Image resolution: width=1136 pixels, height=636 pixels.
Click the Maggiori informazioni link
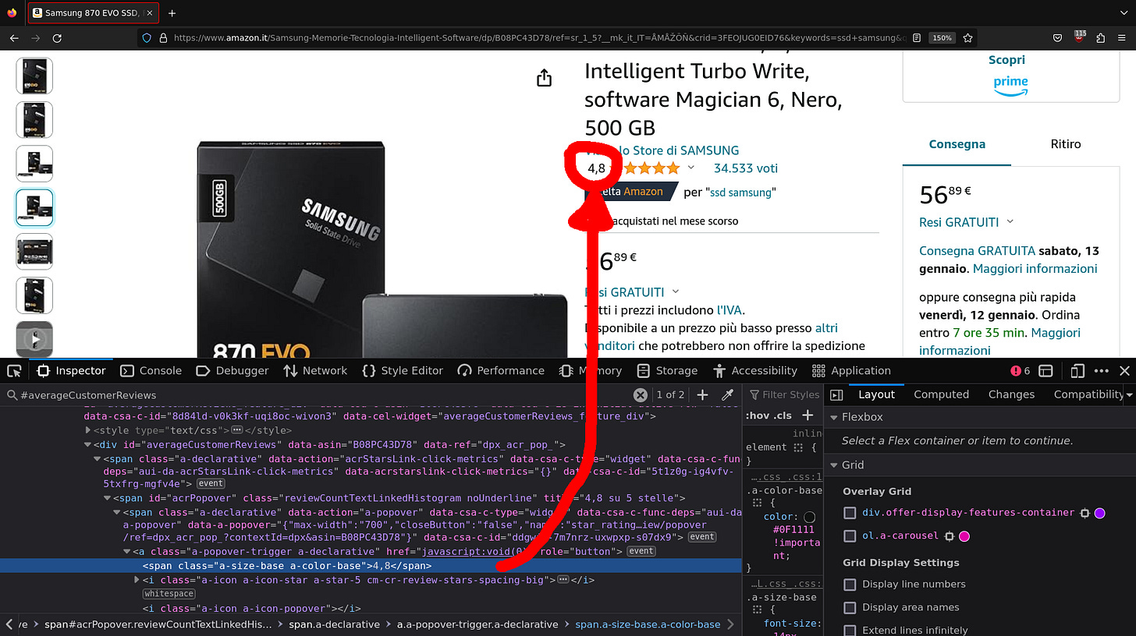pyautogui.click(x=1035, y=268)
